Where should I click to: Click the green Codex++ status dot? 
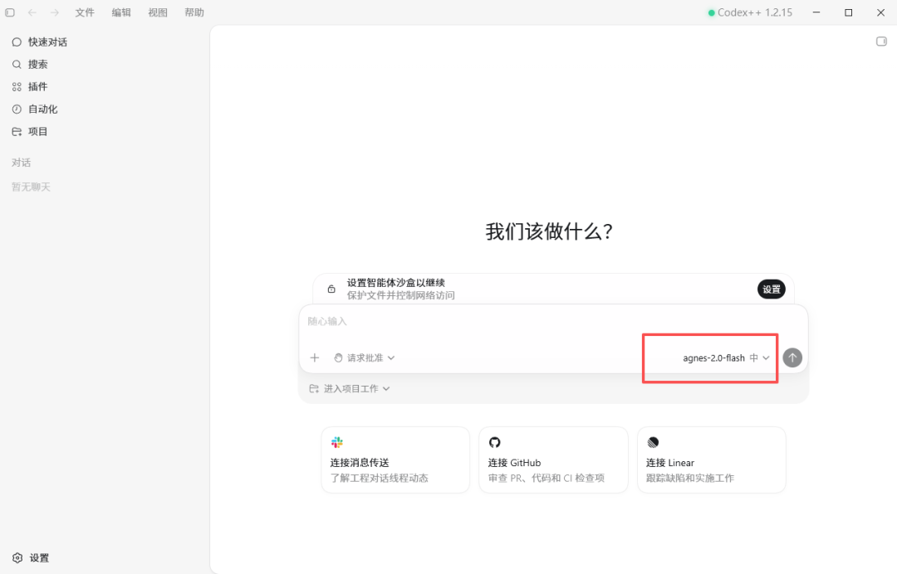pos(712,12)
